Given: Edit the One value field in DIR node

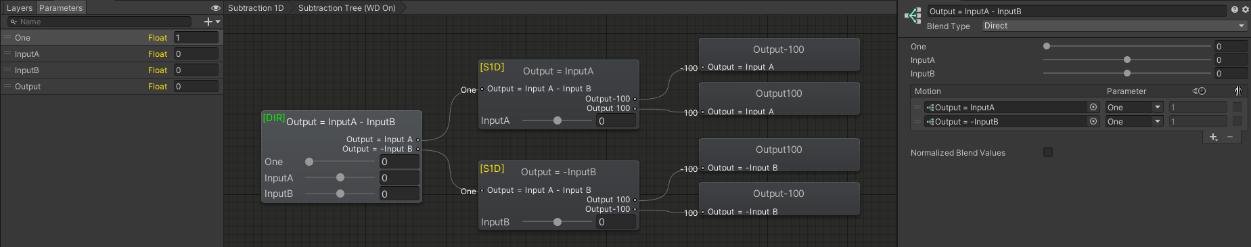Looking at the screenshot, I should point(399,162).
